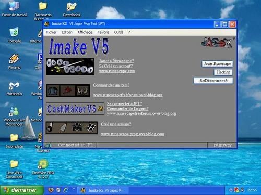Screen dimensions: 261x195
Task: Follow the Se connecter a JPT? link
Action: click(x=124, y=103)
